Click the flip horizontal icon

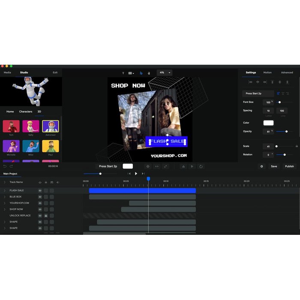pyautogui.click(x=183, y=166)
